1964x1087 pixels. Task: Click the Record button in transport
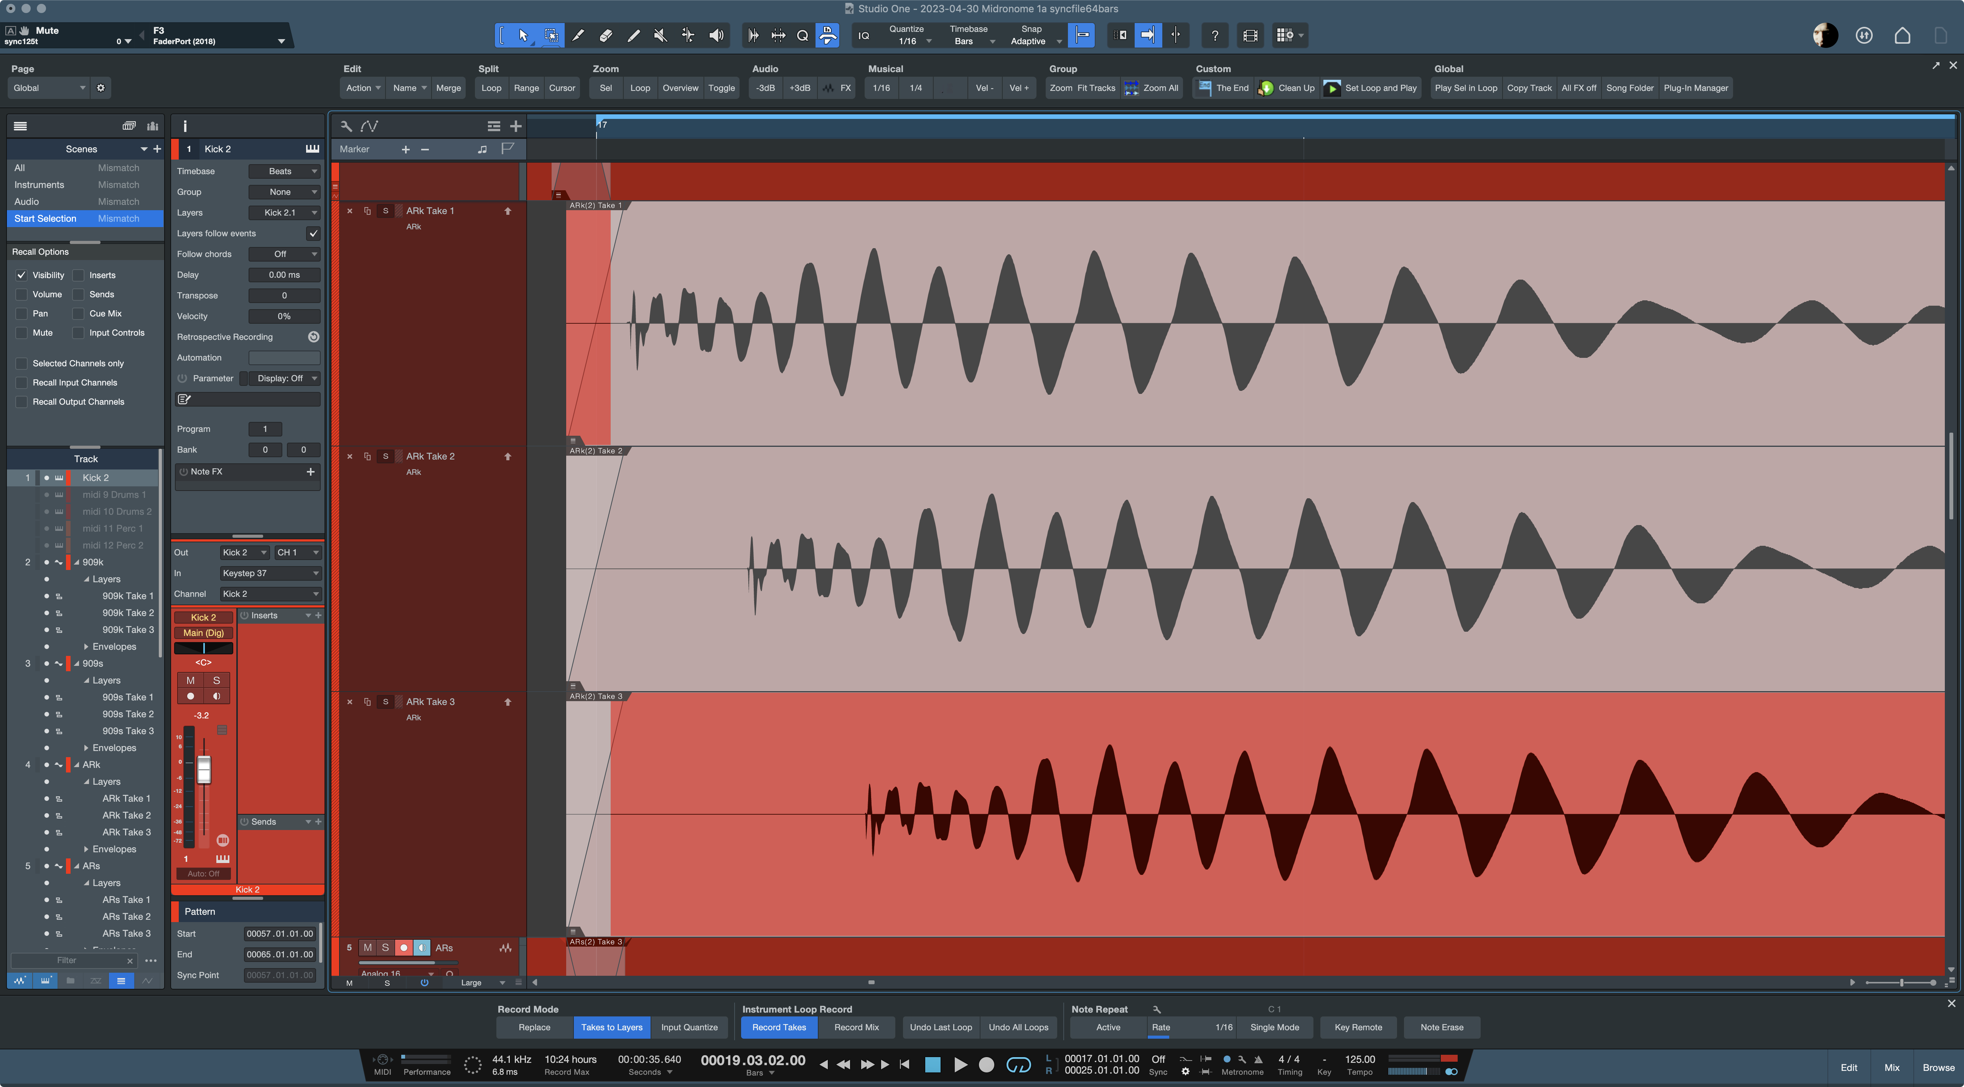(987, 1065)
